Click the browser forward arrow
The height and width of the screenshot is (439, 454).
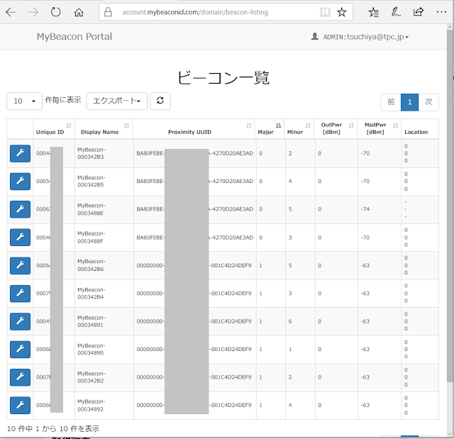[x=33, y=12]
